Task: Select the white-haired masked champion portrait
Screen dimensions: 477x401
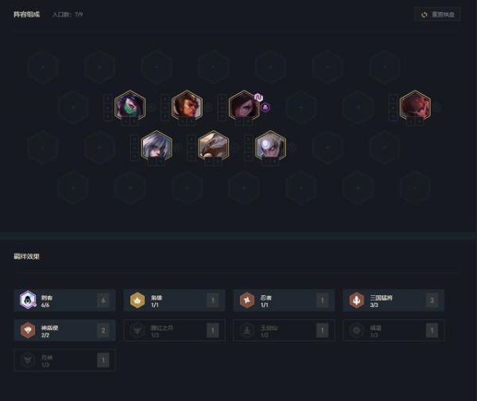Action: pyautogui.click(x=157, y=146)
